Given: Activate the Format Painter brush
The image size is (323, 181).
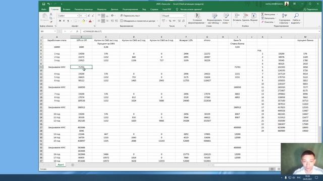Looking at the screenshot, I should click(x=51, y=22).
